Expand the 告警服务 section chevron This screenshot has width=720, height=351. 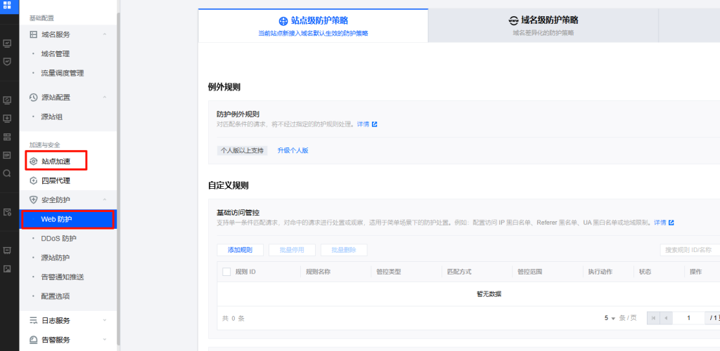tap(105, 340)
